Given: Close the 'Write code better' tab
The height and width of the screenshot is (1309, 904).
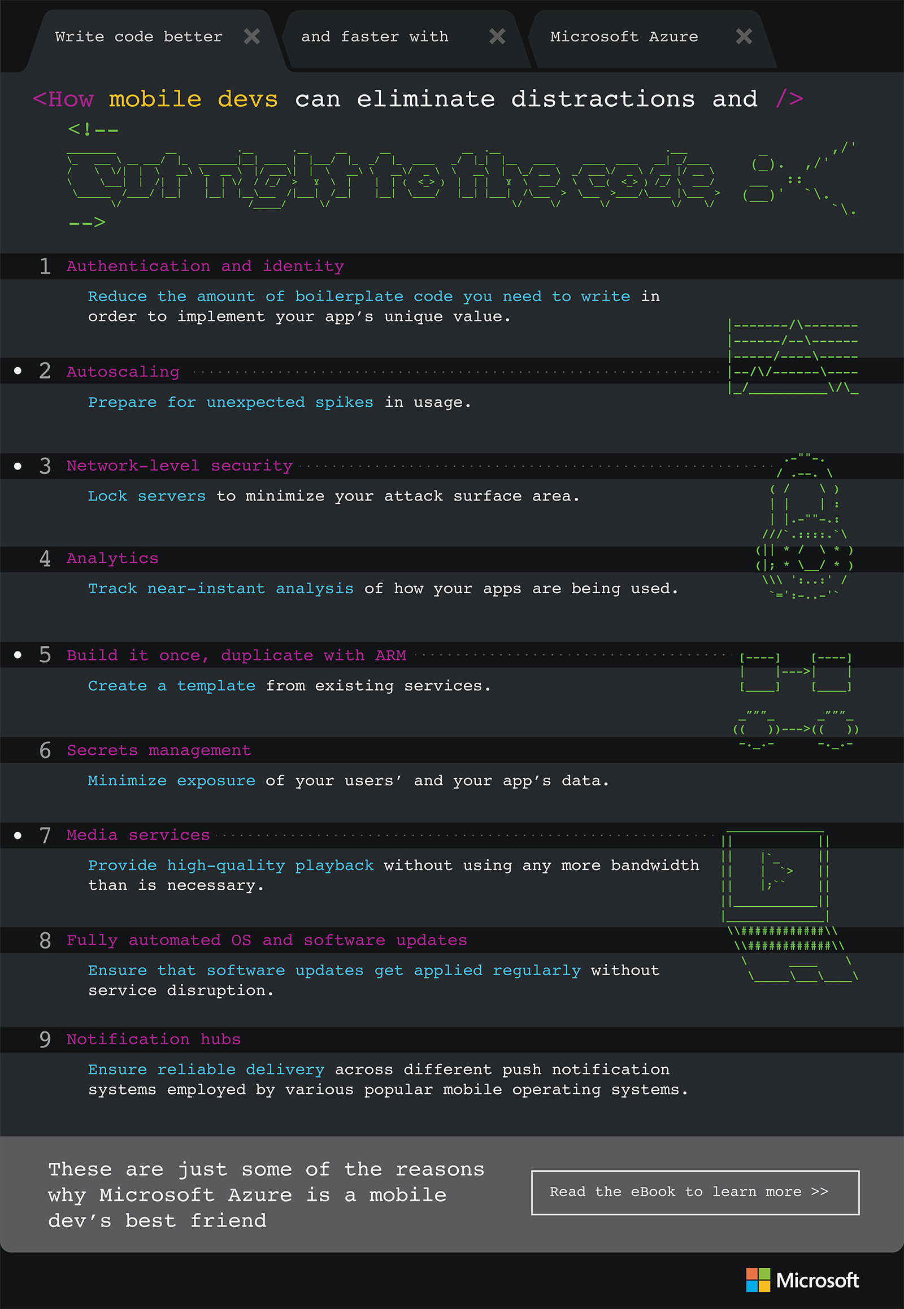Looking at the screenshot, I should [x=251, y=37].
